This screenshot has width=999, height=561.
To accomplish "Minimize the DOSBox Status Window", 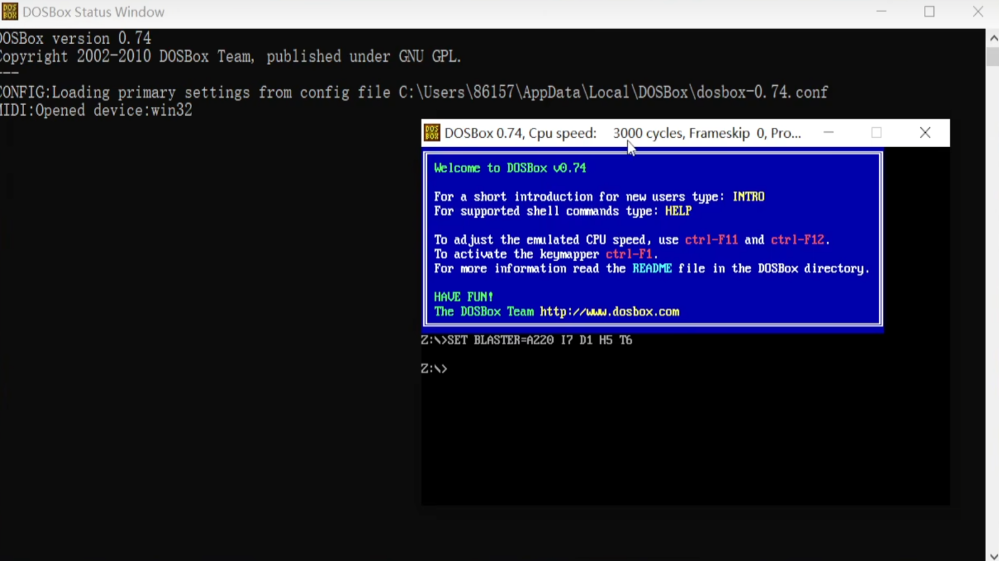I will pos(881,11).
